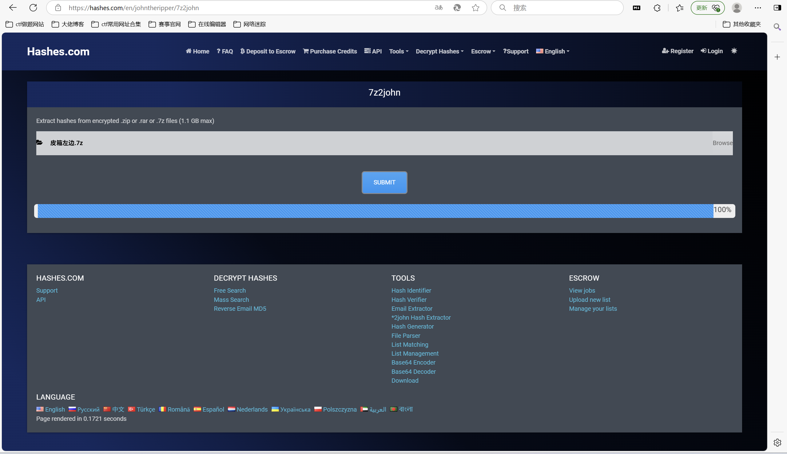787x454 pixels.
Task: Toggle the browser sidebar panel icon
Action: 777,8
